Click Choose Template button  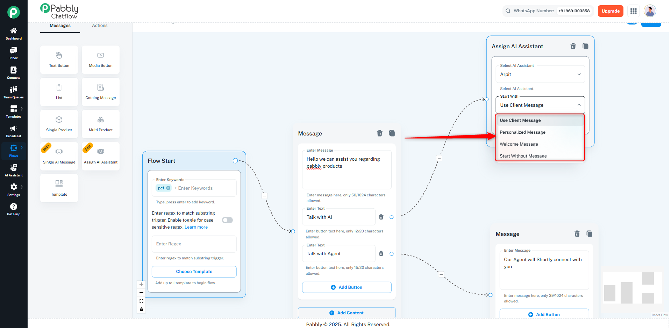point(194,272)
